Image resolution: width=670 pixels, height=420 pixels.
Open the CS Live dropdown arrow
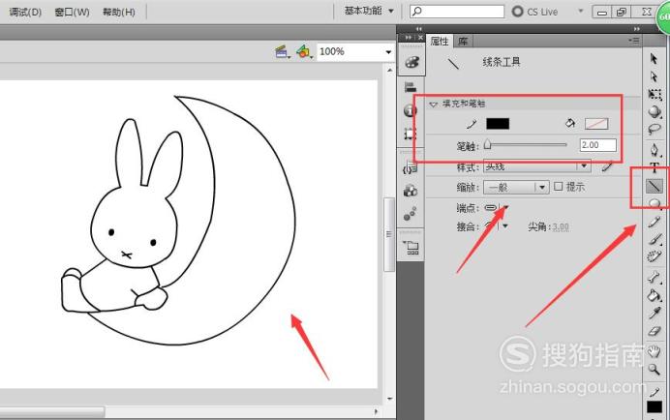(581, 11)
